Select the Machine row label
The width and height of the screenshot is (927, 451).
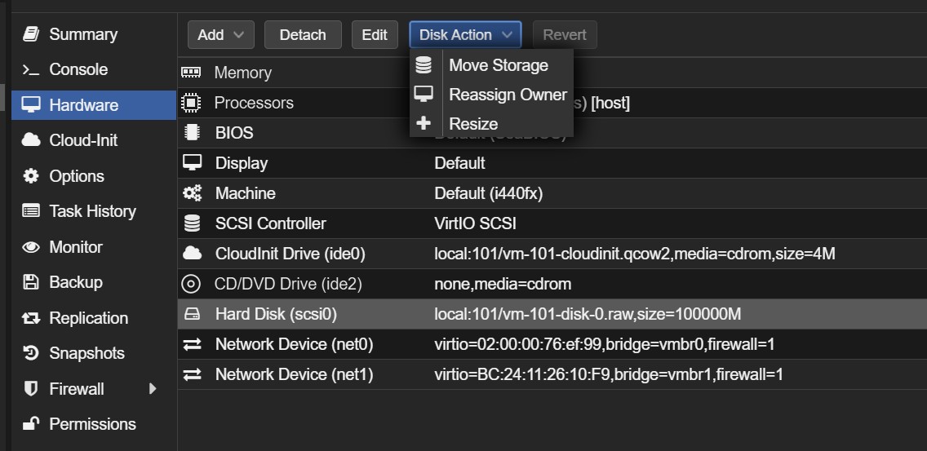click(246, 193)
